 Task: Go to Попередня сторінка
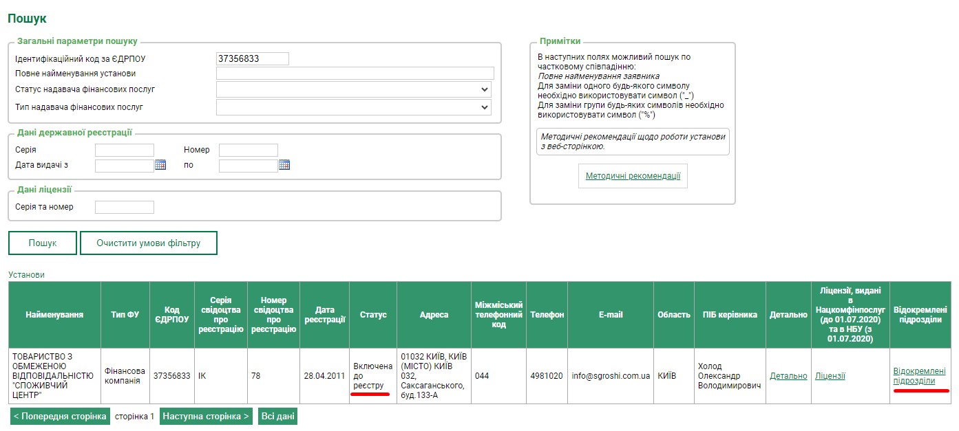[60, 417]
